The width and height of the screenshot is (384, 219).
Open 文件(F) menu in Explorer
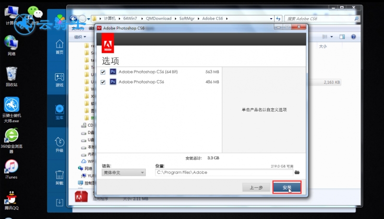tap(78, 29)
